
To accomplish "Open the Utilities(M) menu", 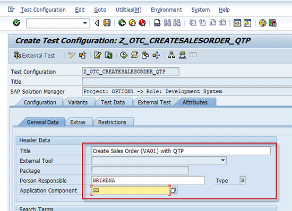I will point(128,10).
